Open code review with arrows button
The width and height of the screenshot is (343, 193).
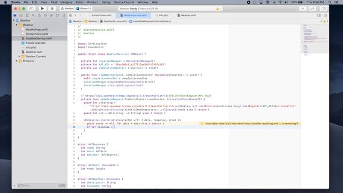click(x=312, y=9)
